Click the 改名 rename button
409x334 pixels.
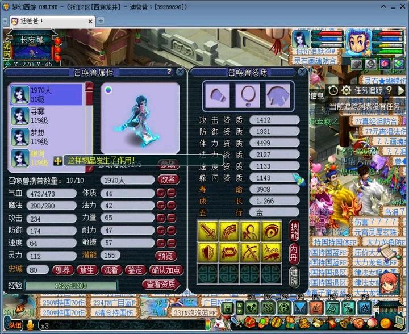(168, 179)
